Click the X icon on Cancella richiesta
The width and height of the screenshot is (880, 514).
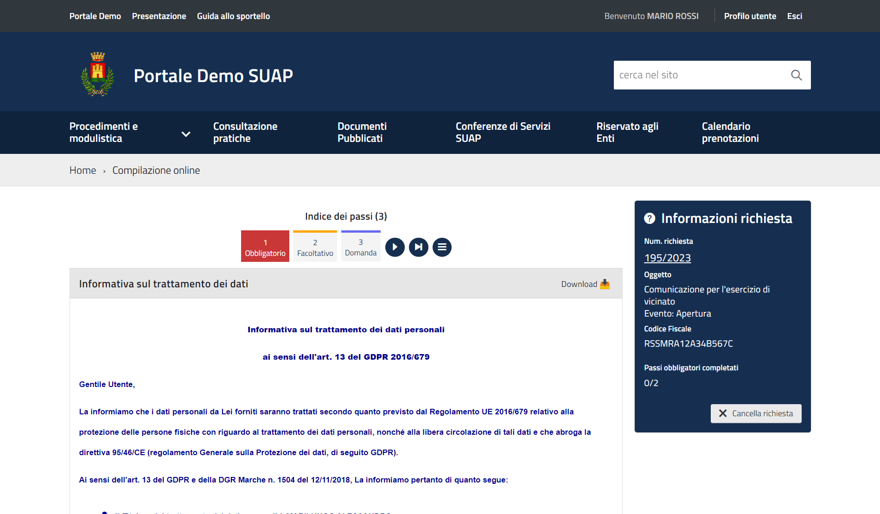[722, 413]
